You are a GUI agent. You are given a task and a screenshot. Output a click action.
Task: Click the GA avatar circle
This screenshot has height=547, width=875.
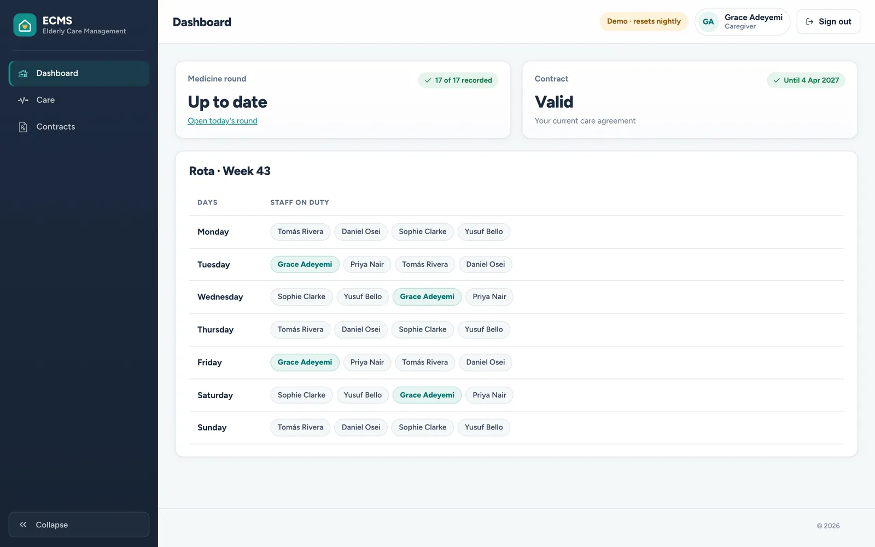pyautogui.click(x=708, y=22)
